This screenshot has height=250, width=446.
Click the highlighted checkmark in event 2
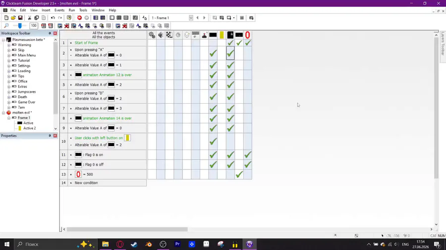230,53
